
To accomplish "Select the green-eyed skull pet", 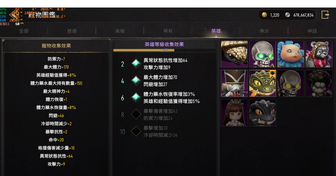I will point(263,54).
